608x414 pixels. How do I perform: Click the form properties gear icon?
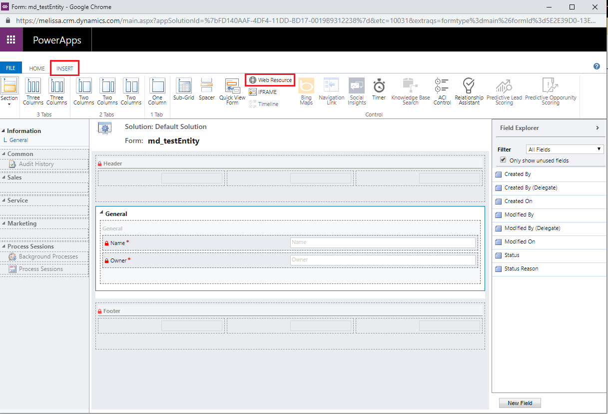point(105,129)
